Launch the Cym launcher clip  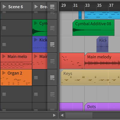(x=35, y=23)
